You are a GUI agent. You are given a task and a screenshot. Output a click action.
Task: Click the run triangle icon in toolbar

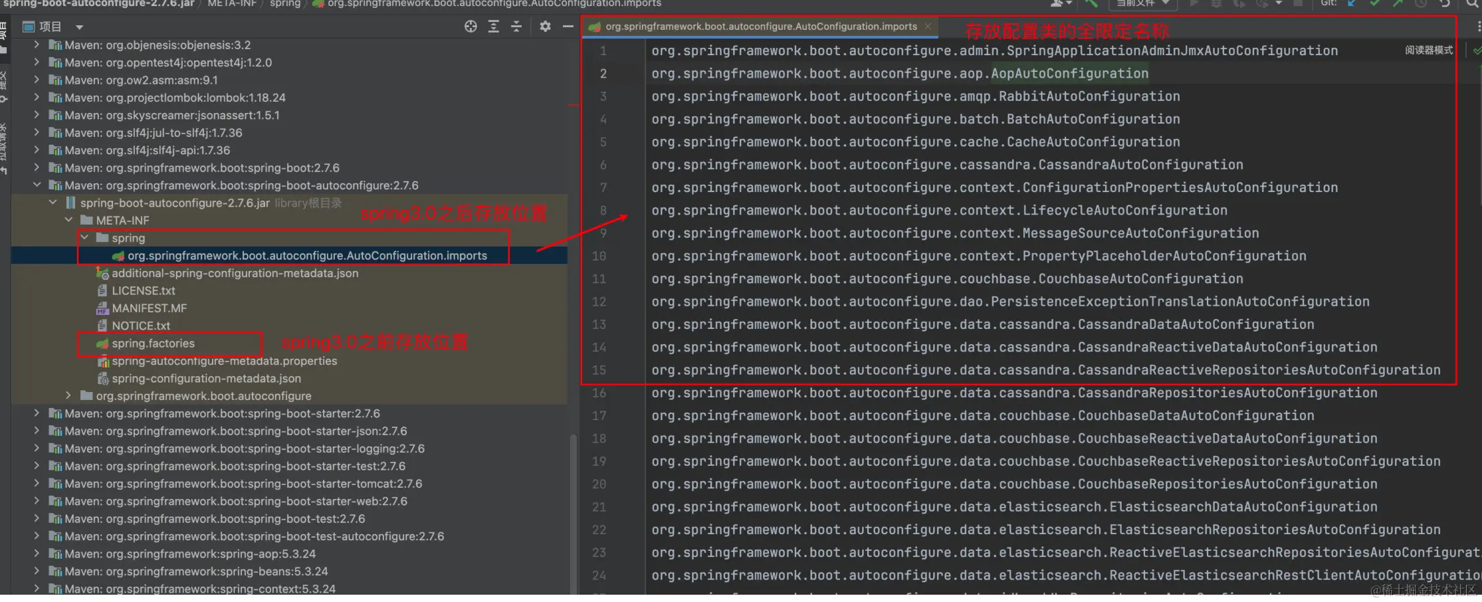(x=1194, y=3)
